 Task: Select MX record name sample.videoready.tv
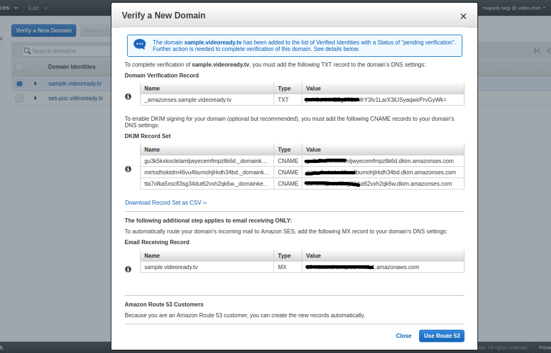click(207, 267)
